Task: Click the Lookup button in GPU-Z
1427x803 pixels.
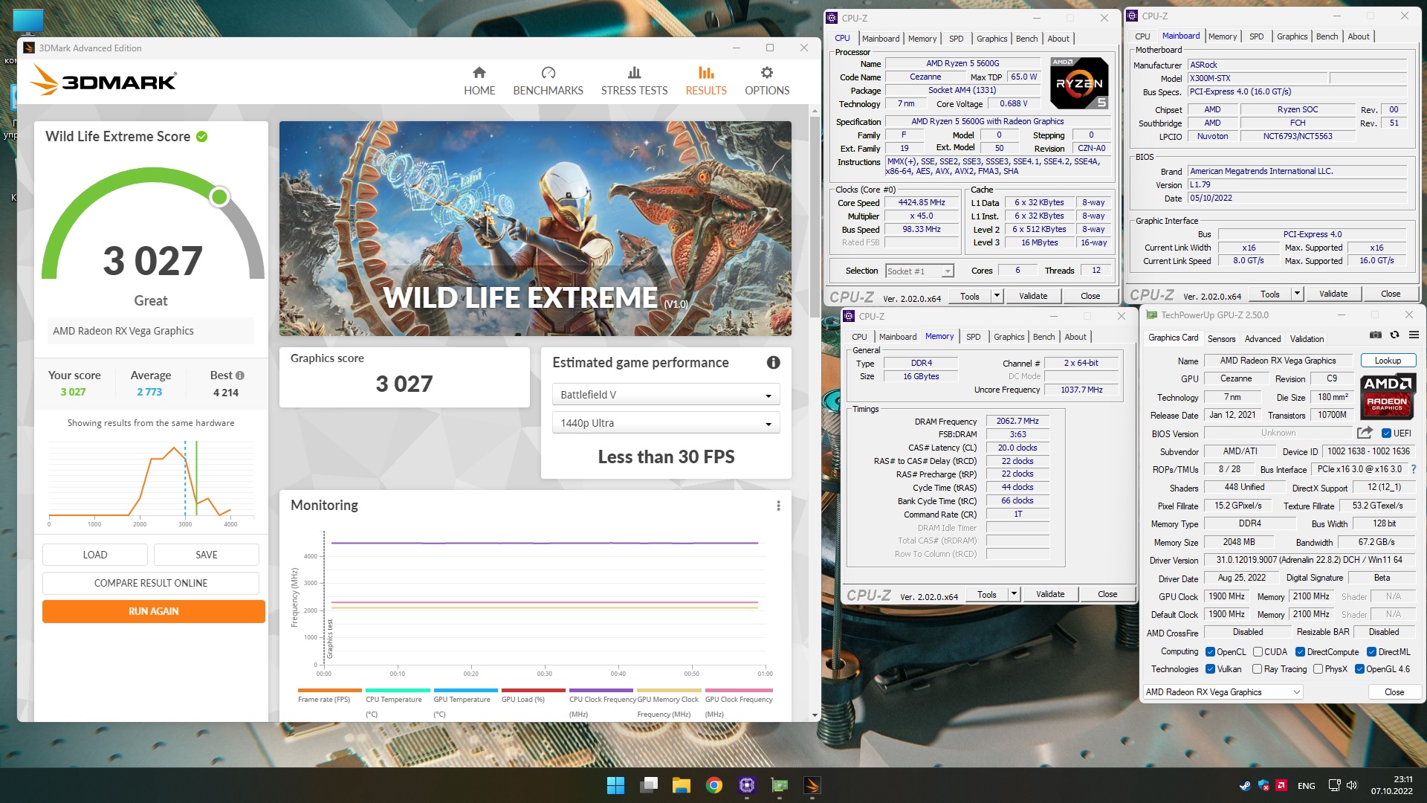Action: click(x=1388, y=361)
